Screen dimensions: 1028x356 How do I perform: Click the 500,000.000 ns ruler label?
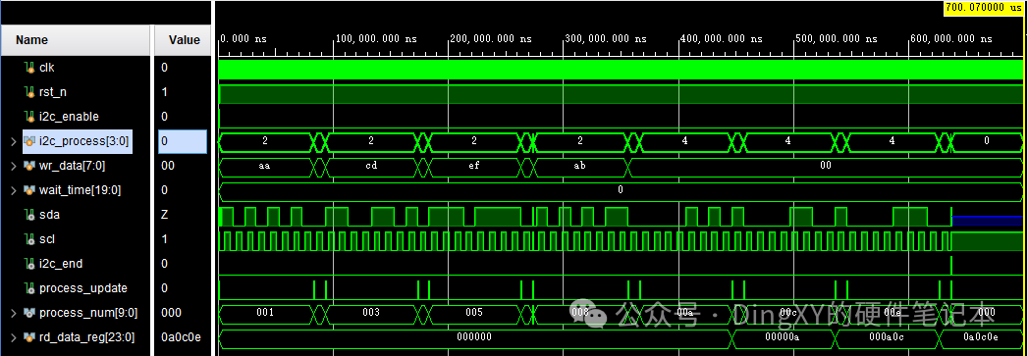coord(836,39)
